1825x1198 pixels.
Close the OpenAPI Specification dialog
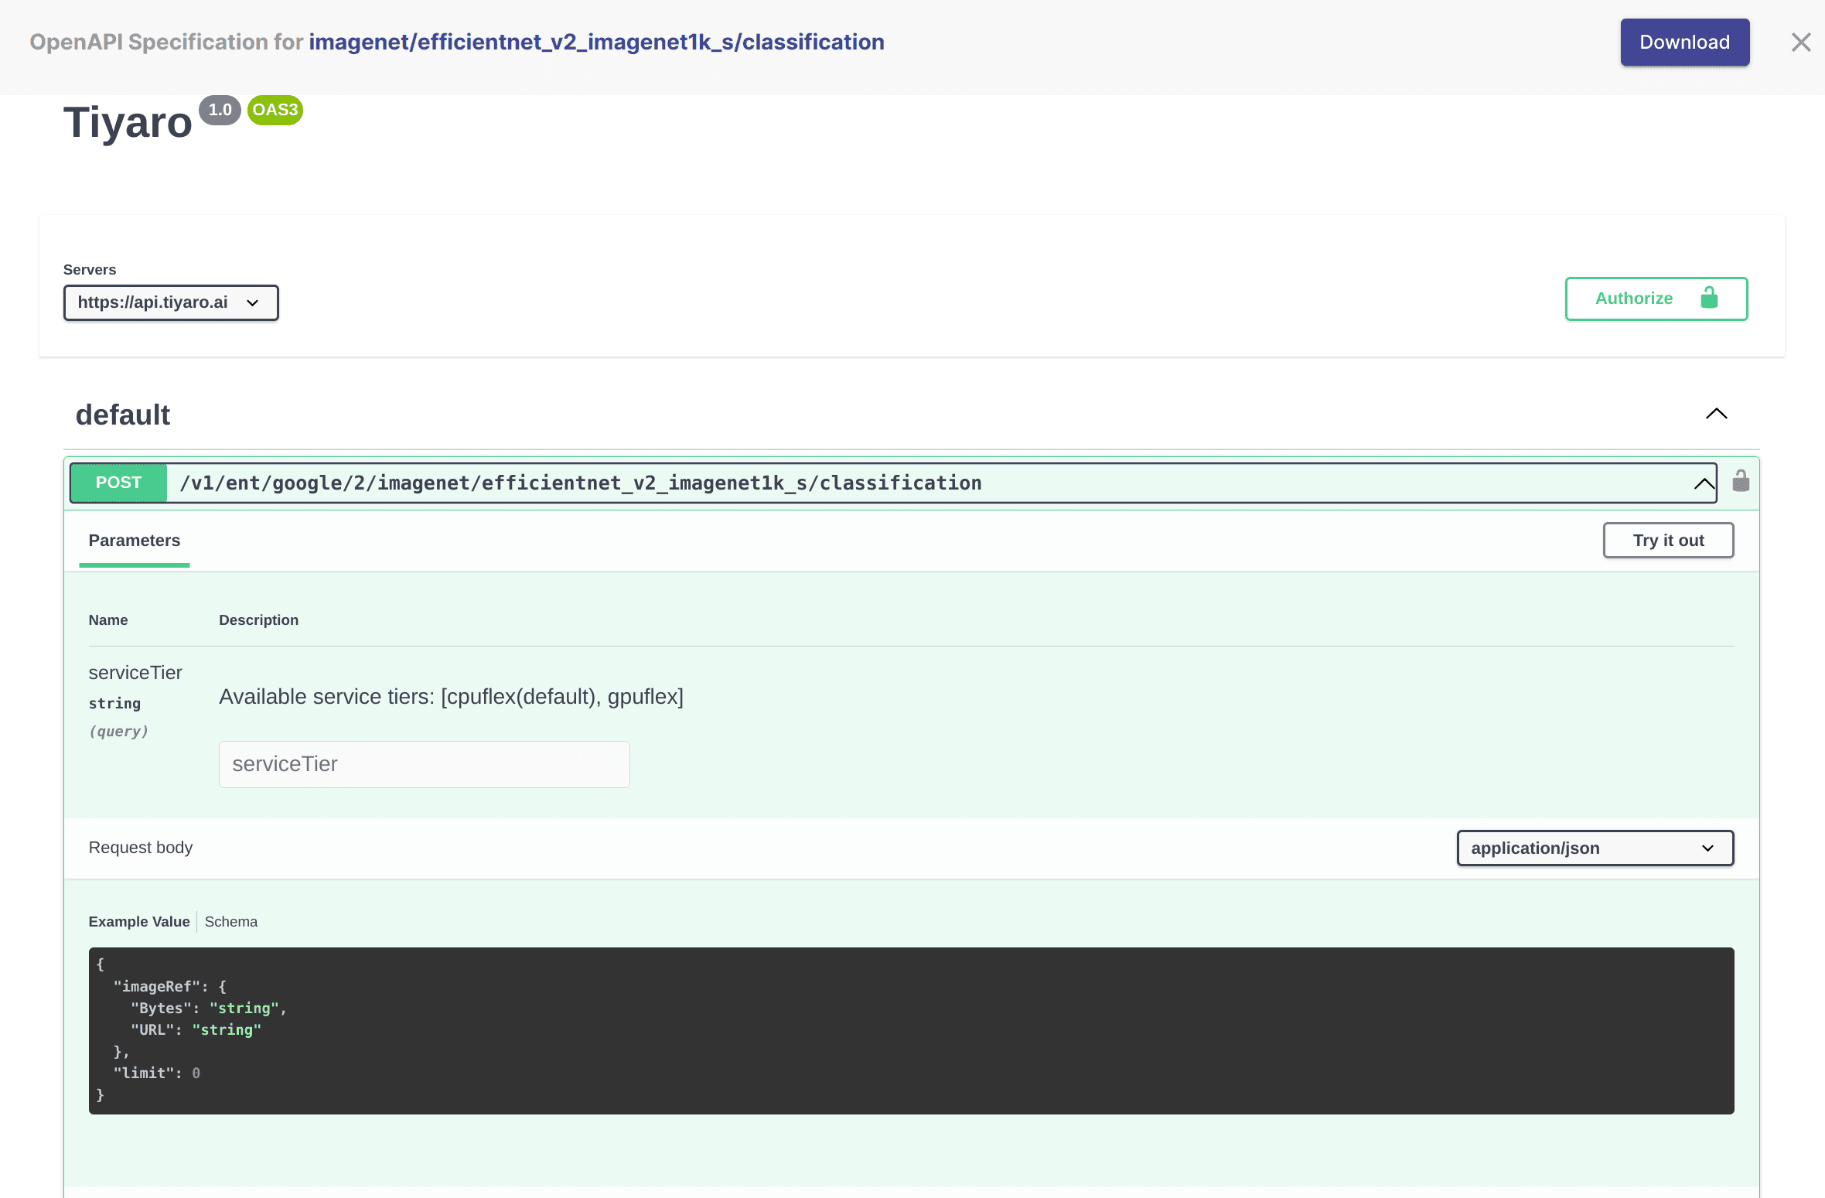click(1801, 43)
